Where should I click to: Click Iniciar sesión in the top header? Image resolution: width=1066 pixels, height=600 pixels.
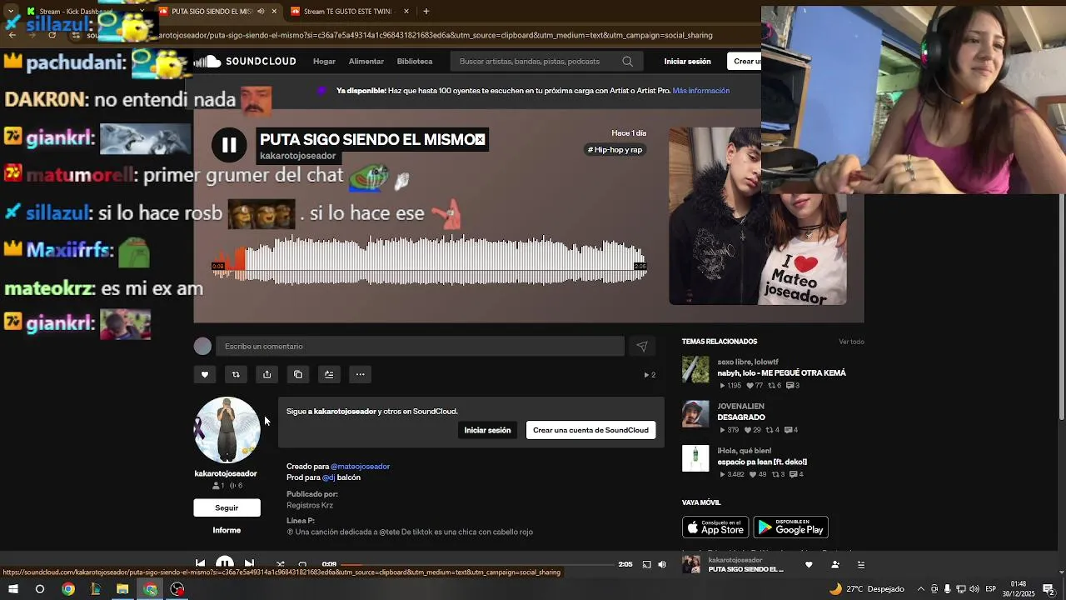tap(687, 62)
